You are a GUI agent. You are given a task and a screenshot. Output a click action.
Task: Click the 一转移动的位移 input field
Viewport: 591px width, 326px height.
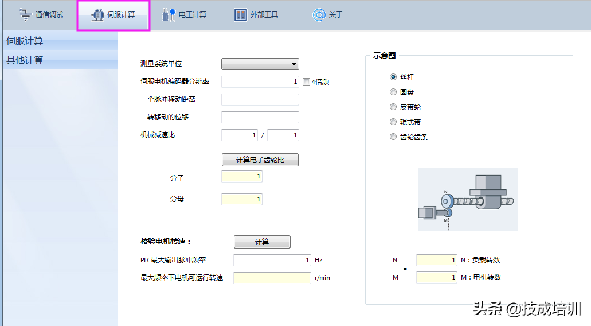(x=260, y=117)
